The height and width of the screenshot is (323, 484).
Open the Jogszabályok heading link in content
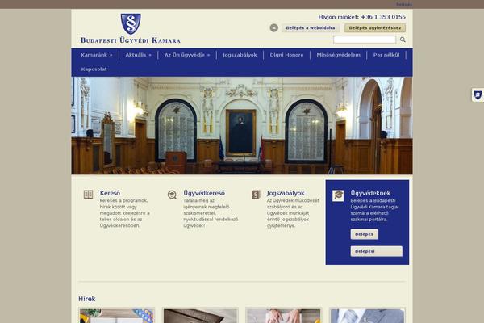286,193
